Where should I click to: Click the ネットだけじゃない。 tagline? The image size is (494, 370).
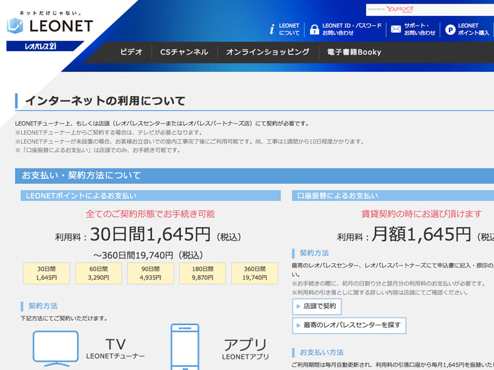point(51,13)
